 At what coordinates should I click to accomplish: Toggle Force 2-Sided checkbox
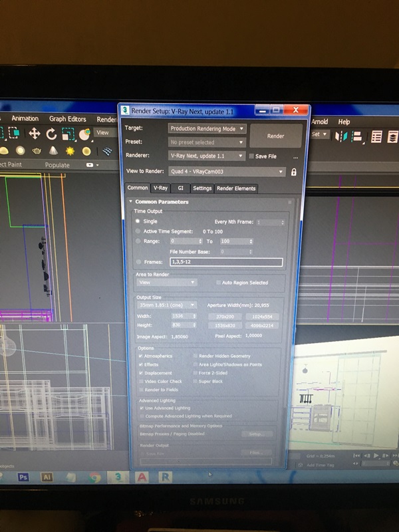click(x=195, y=373)
